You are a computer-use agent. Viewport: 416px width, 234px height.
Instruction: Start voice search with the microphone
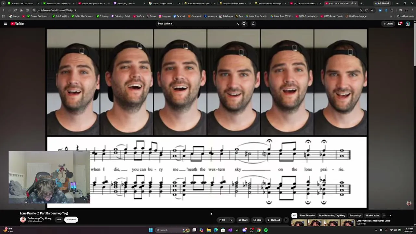[253, 24]
